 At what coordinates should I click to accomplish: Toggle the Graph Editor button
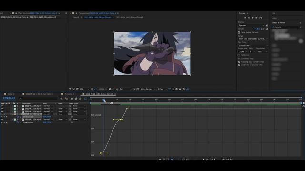[x=86, y=99]
